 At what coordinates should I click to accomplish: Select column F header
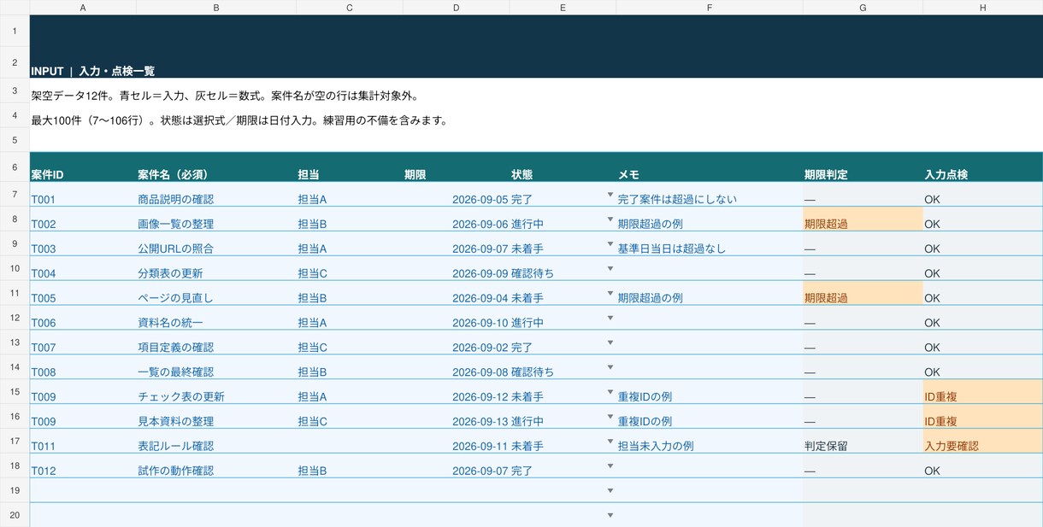click(x=710, y=8)
